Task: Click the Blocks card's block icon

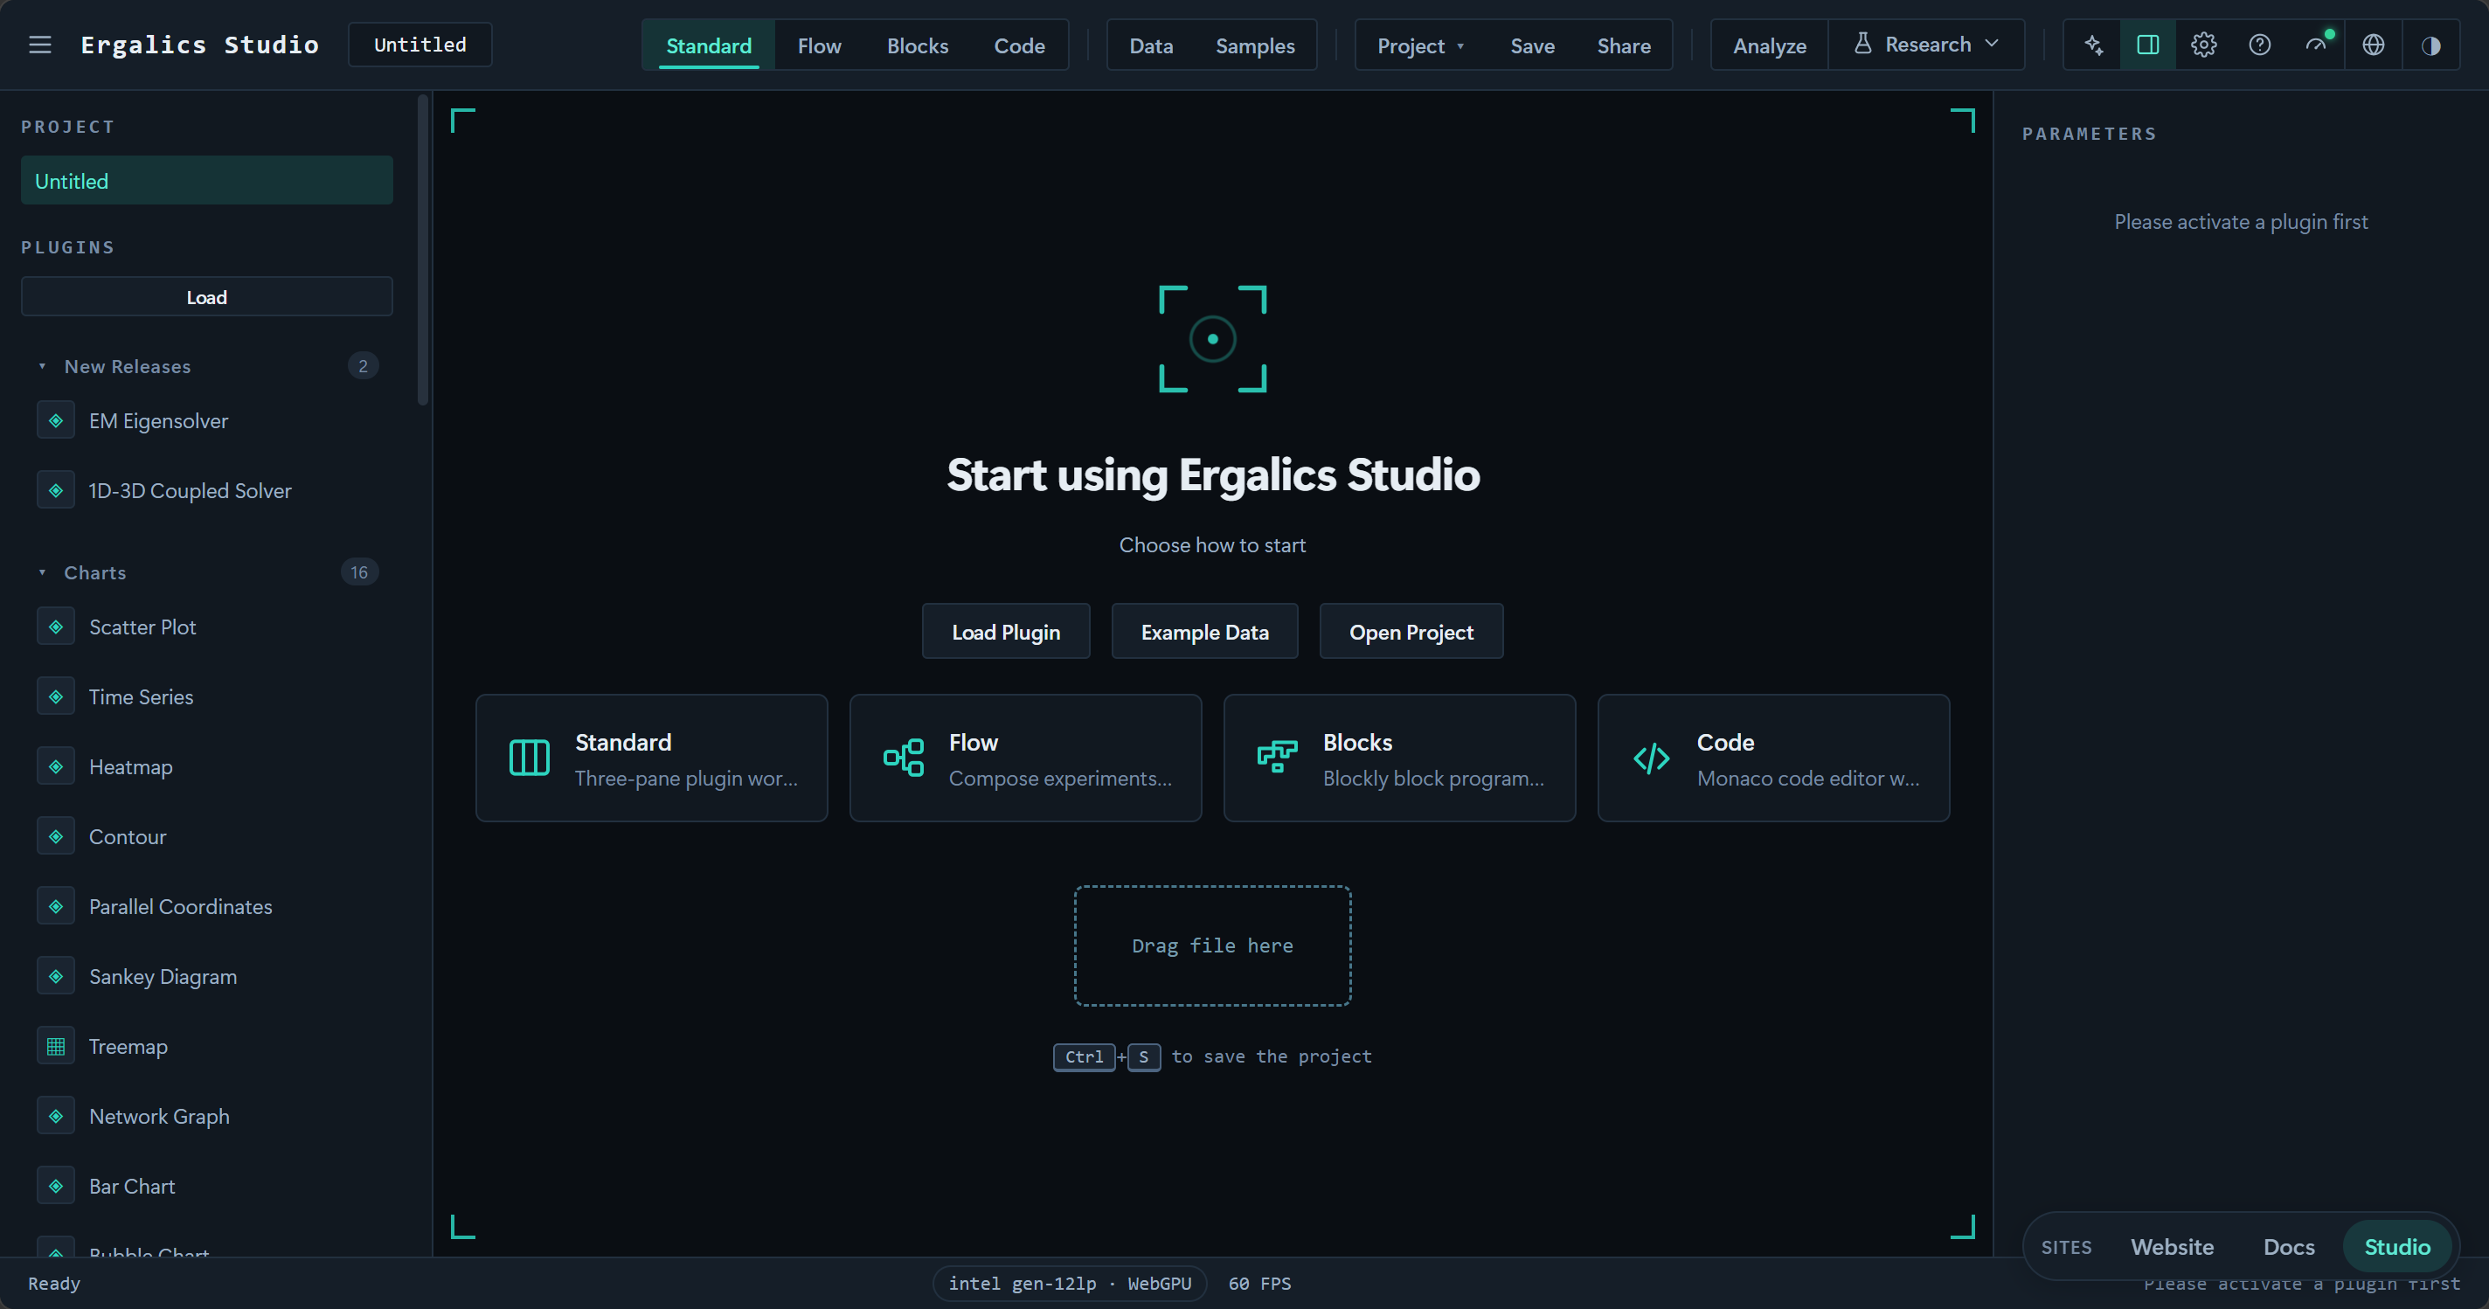Action: click(x=1278, y=758)
